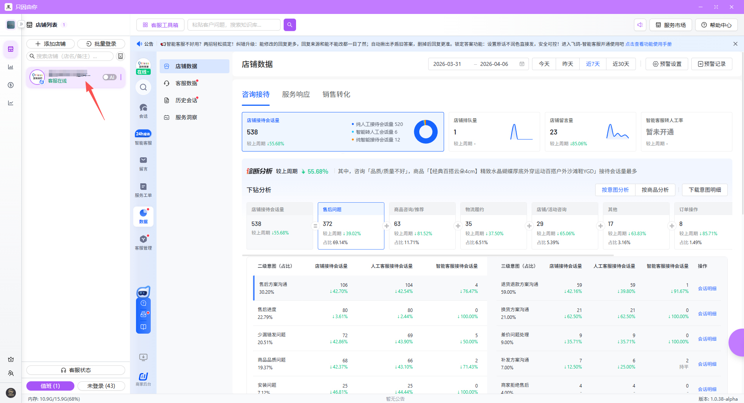Select the 数据 data icon
Viewport: 744px width, 403px height.
(143, 216)
